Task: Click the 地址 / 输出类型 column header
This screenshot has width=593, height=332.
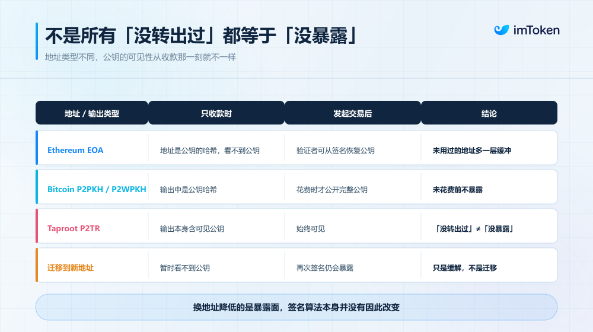Action: (92, 113)
